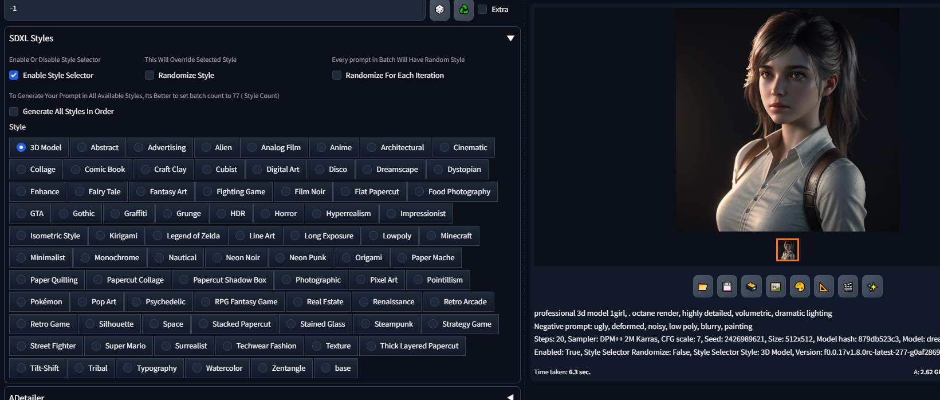
Task: Select the Photographic style
Action: [x=311, y=280]
